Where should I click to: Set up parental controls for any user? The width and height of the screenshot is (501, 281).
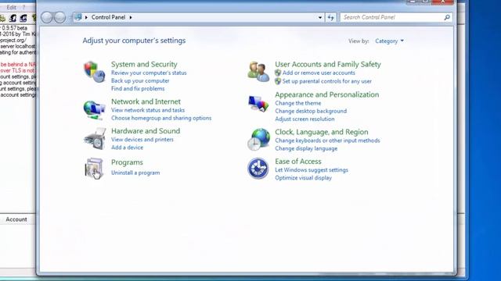coord(327,81)
